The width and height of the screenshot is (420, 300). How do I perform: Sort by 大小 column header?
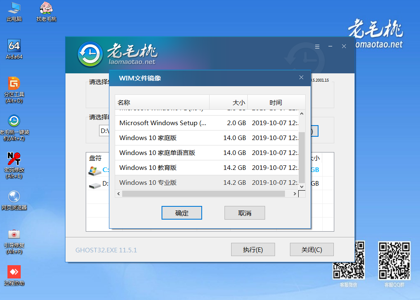[228, 102]
